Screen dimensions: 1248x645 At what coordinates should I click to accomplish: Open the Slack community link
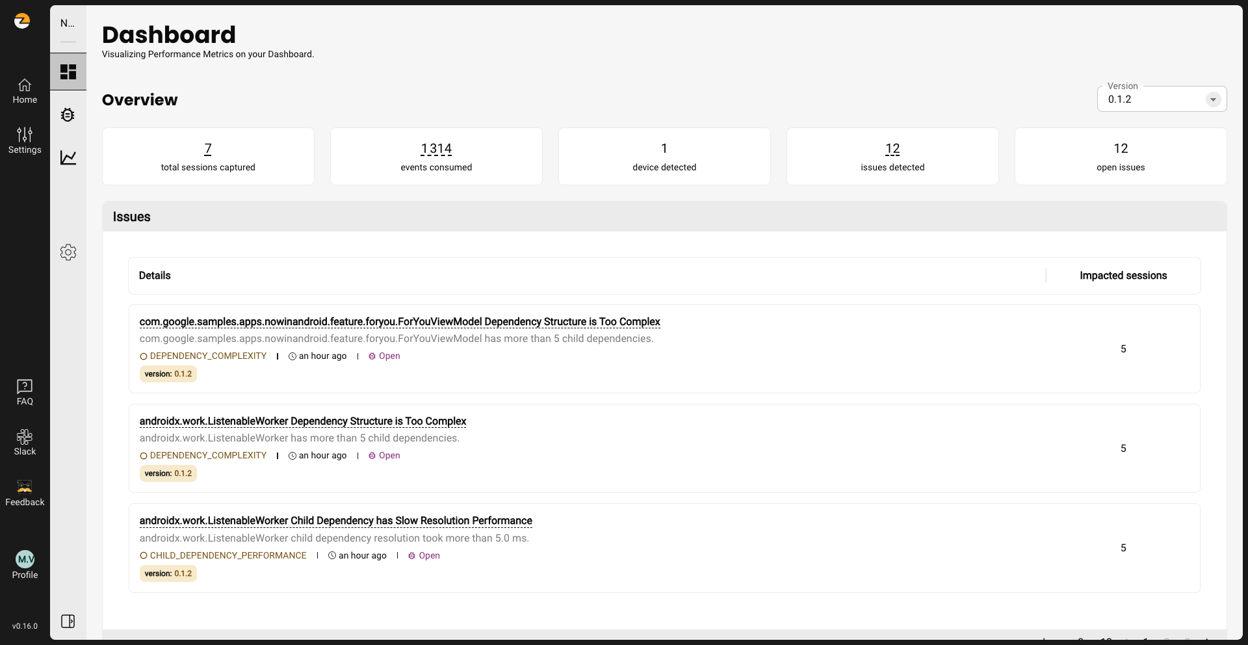tap(25, 442)
